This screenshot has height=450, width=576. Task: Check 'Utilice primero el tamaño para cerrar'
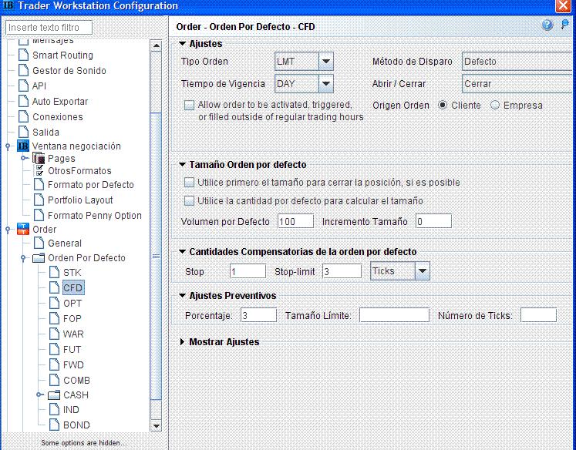tap(189, 183)
